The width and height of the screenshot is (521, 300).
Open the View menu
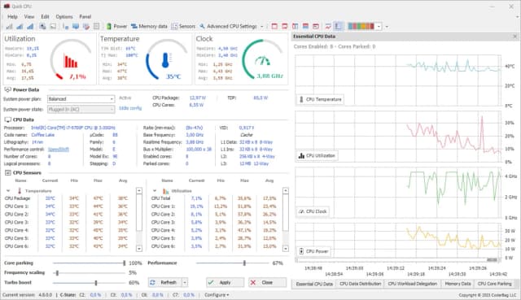click(x=29, y=16)
